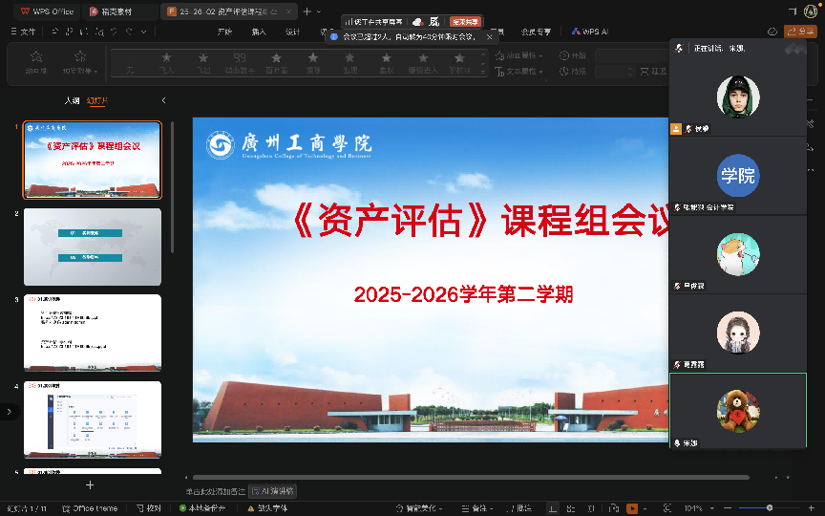This screenshot has height=516, width=825.
Task: Click the slideshow play button in status bar
Action: pos(631,508)
